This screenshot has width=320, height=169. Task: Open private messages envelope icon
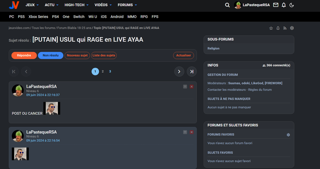tap(276, 5)
